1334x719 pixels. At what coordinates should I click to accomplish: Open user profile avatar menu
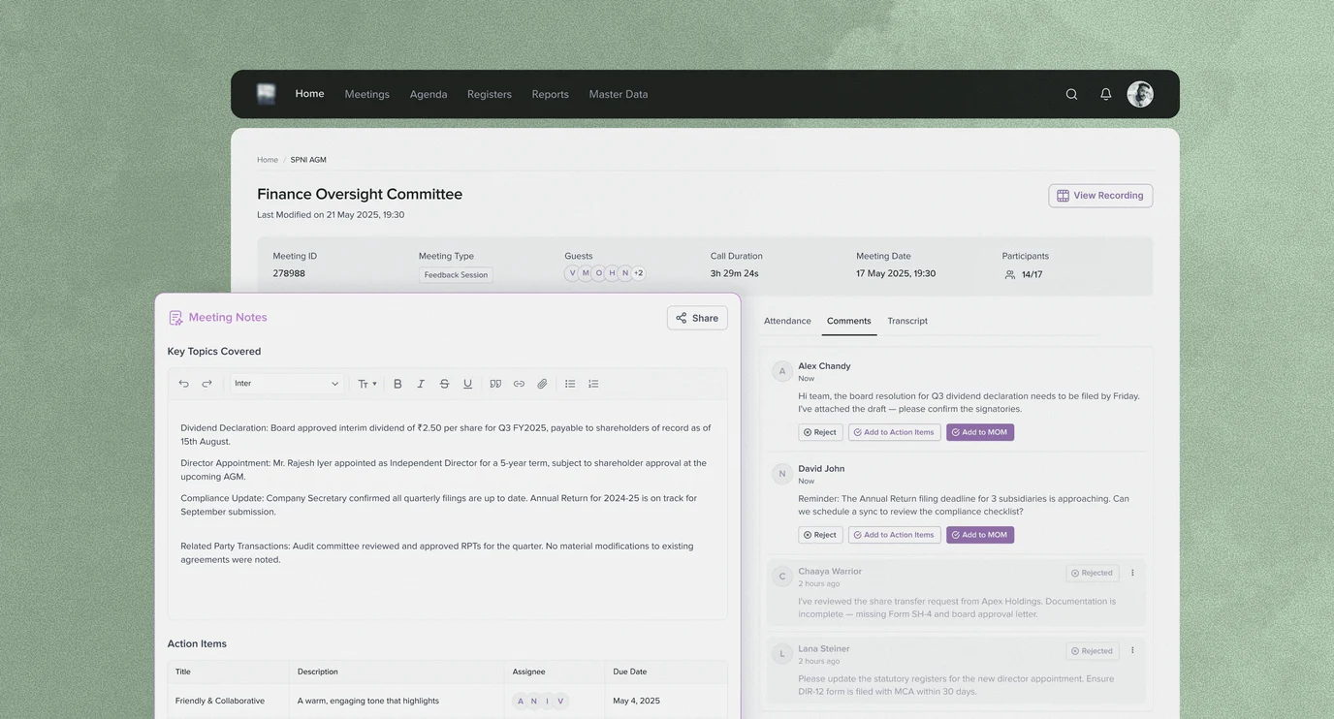[1140, 94]
